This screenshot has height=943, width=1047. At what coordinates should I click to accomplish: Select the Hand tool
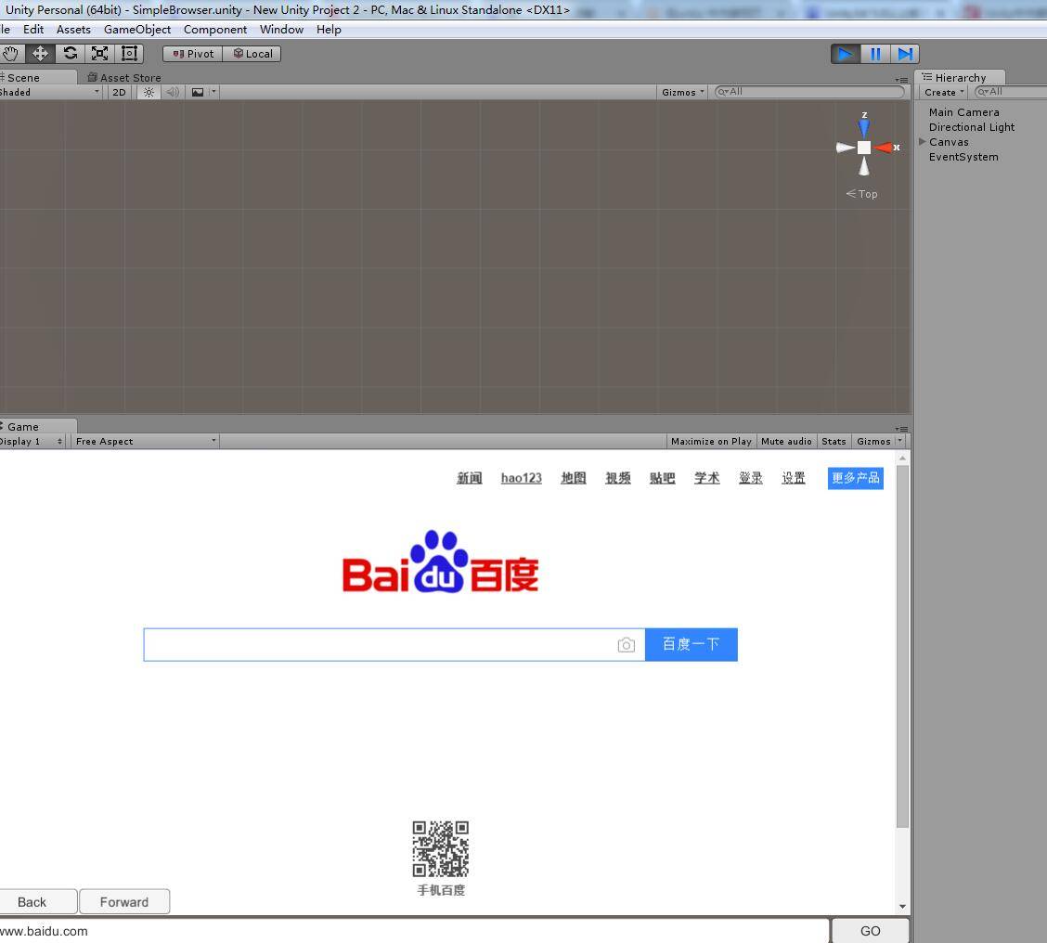click(x=11, y=54)
